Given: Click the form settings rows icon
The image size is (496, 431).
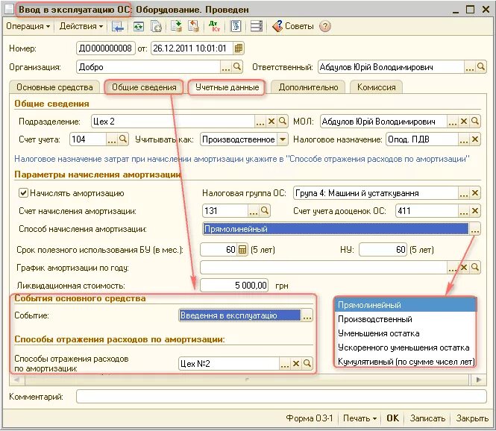Looking at the screenshot, I should (257, 26).
